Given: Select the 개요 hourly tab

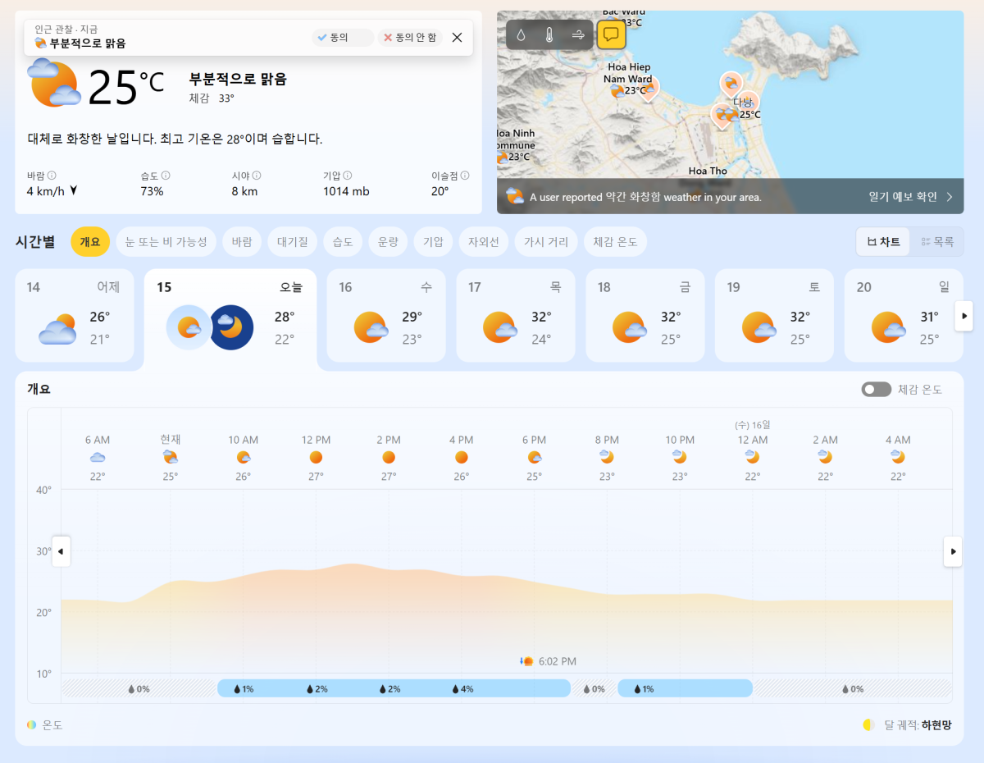Looking at the screenshot, I should tap(90, 242).
